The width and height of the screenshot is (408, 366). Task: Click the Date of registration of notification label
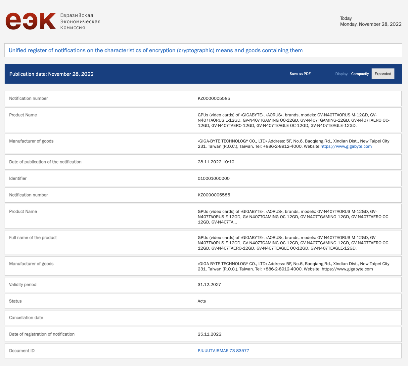42,334
